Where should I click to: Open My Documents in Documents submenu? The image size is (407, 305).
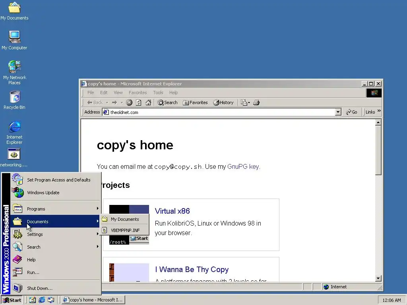(x=124, y=219)
